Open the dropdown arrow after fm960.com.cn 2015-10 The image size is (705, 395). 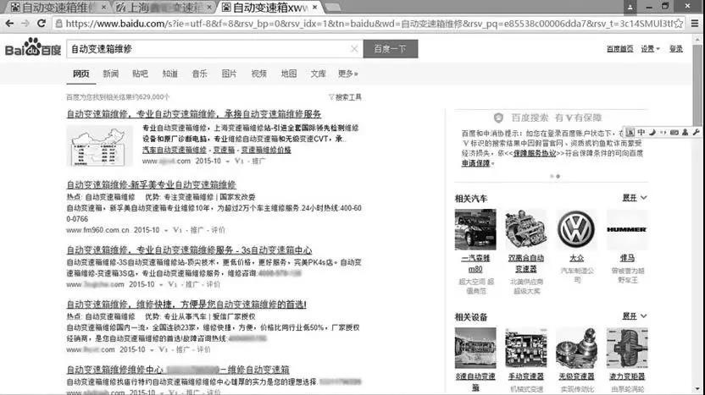tap(166, 230)
